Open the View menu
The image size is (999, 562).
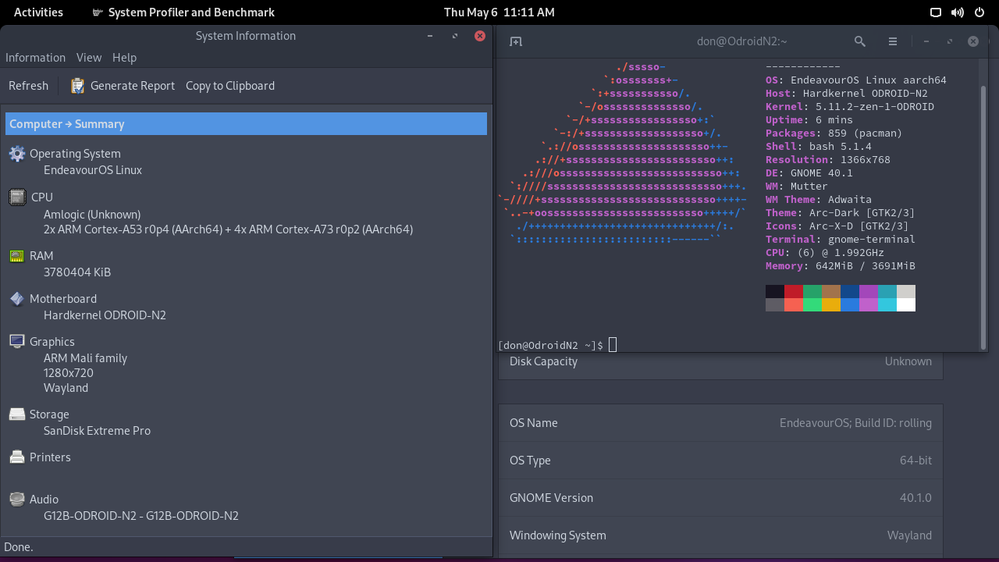click(89, 58)
